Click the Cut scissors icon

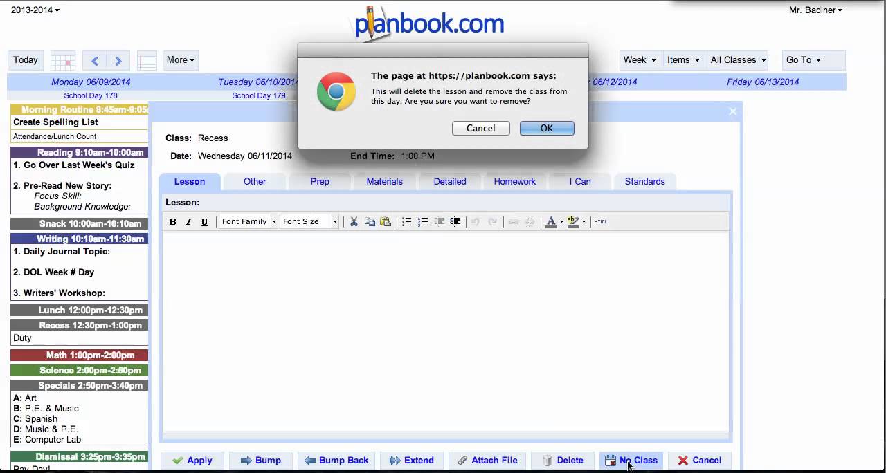tap(354, 222)
